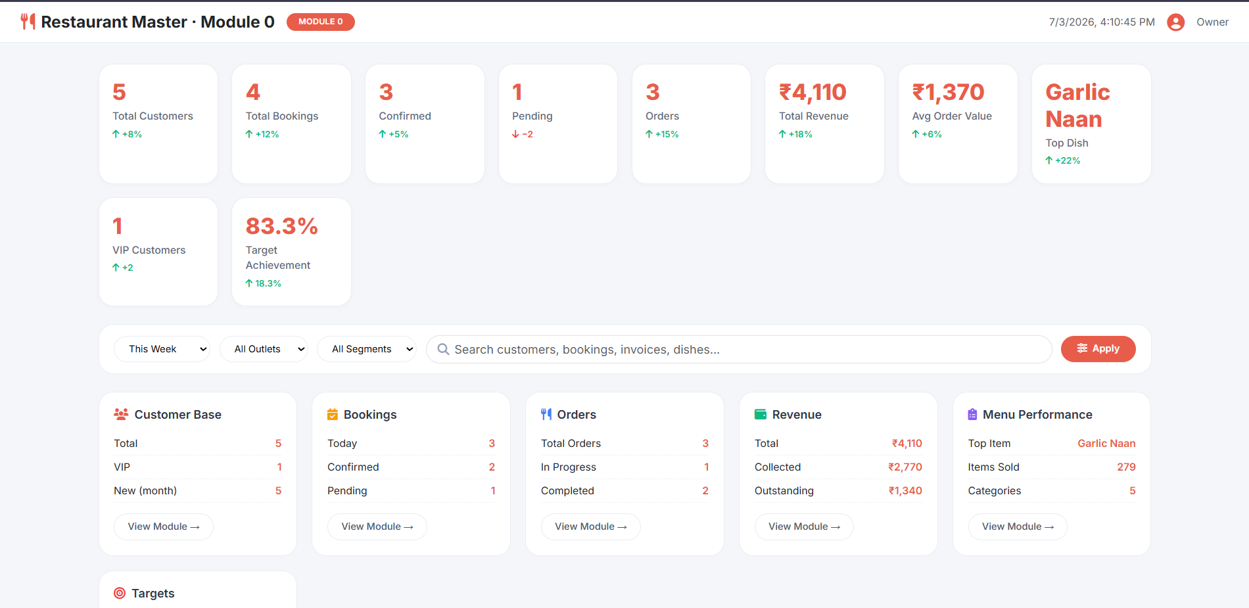Viewport: 1249px width, 608px height.
Task: Open the Owner user avatar icon
Action: click(1175, 22)
